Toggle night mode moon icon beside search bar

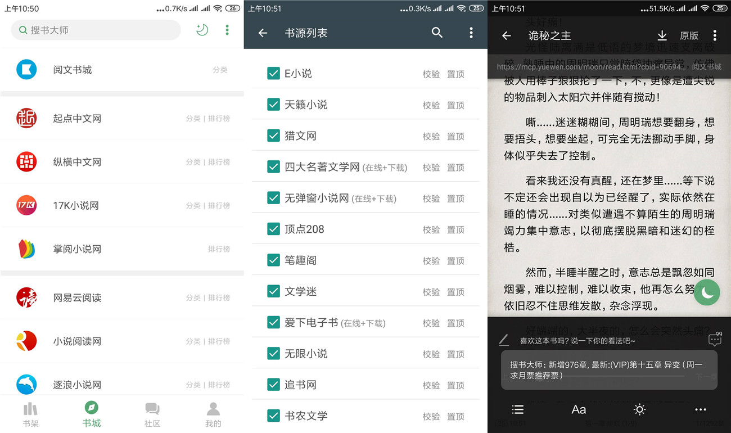click(202, 30)
